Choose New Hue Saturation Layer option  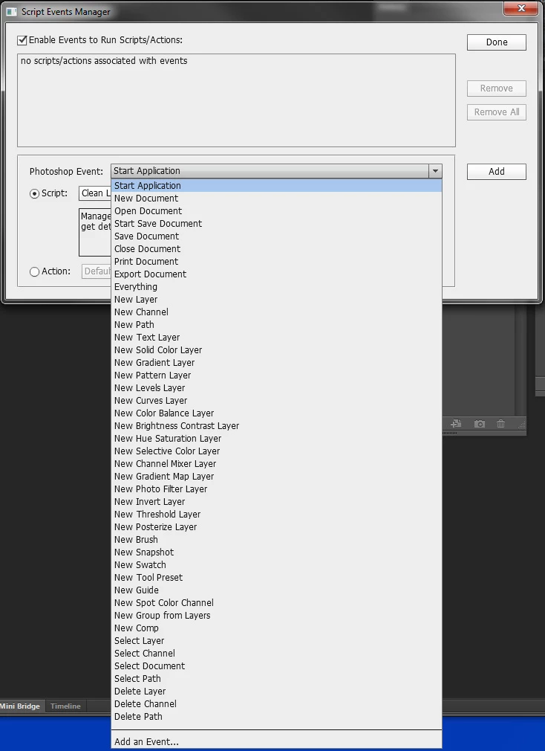pos(276,438)
